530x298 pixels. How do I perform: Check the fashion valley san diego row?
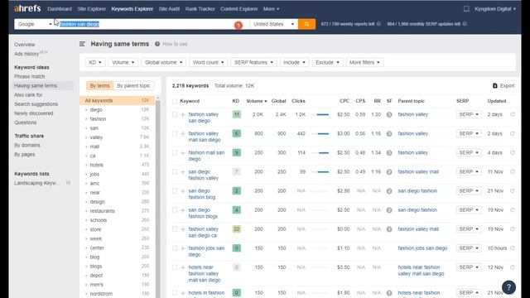click(175, 114)
